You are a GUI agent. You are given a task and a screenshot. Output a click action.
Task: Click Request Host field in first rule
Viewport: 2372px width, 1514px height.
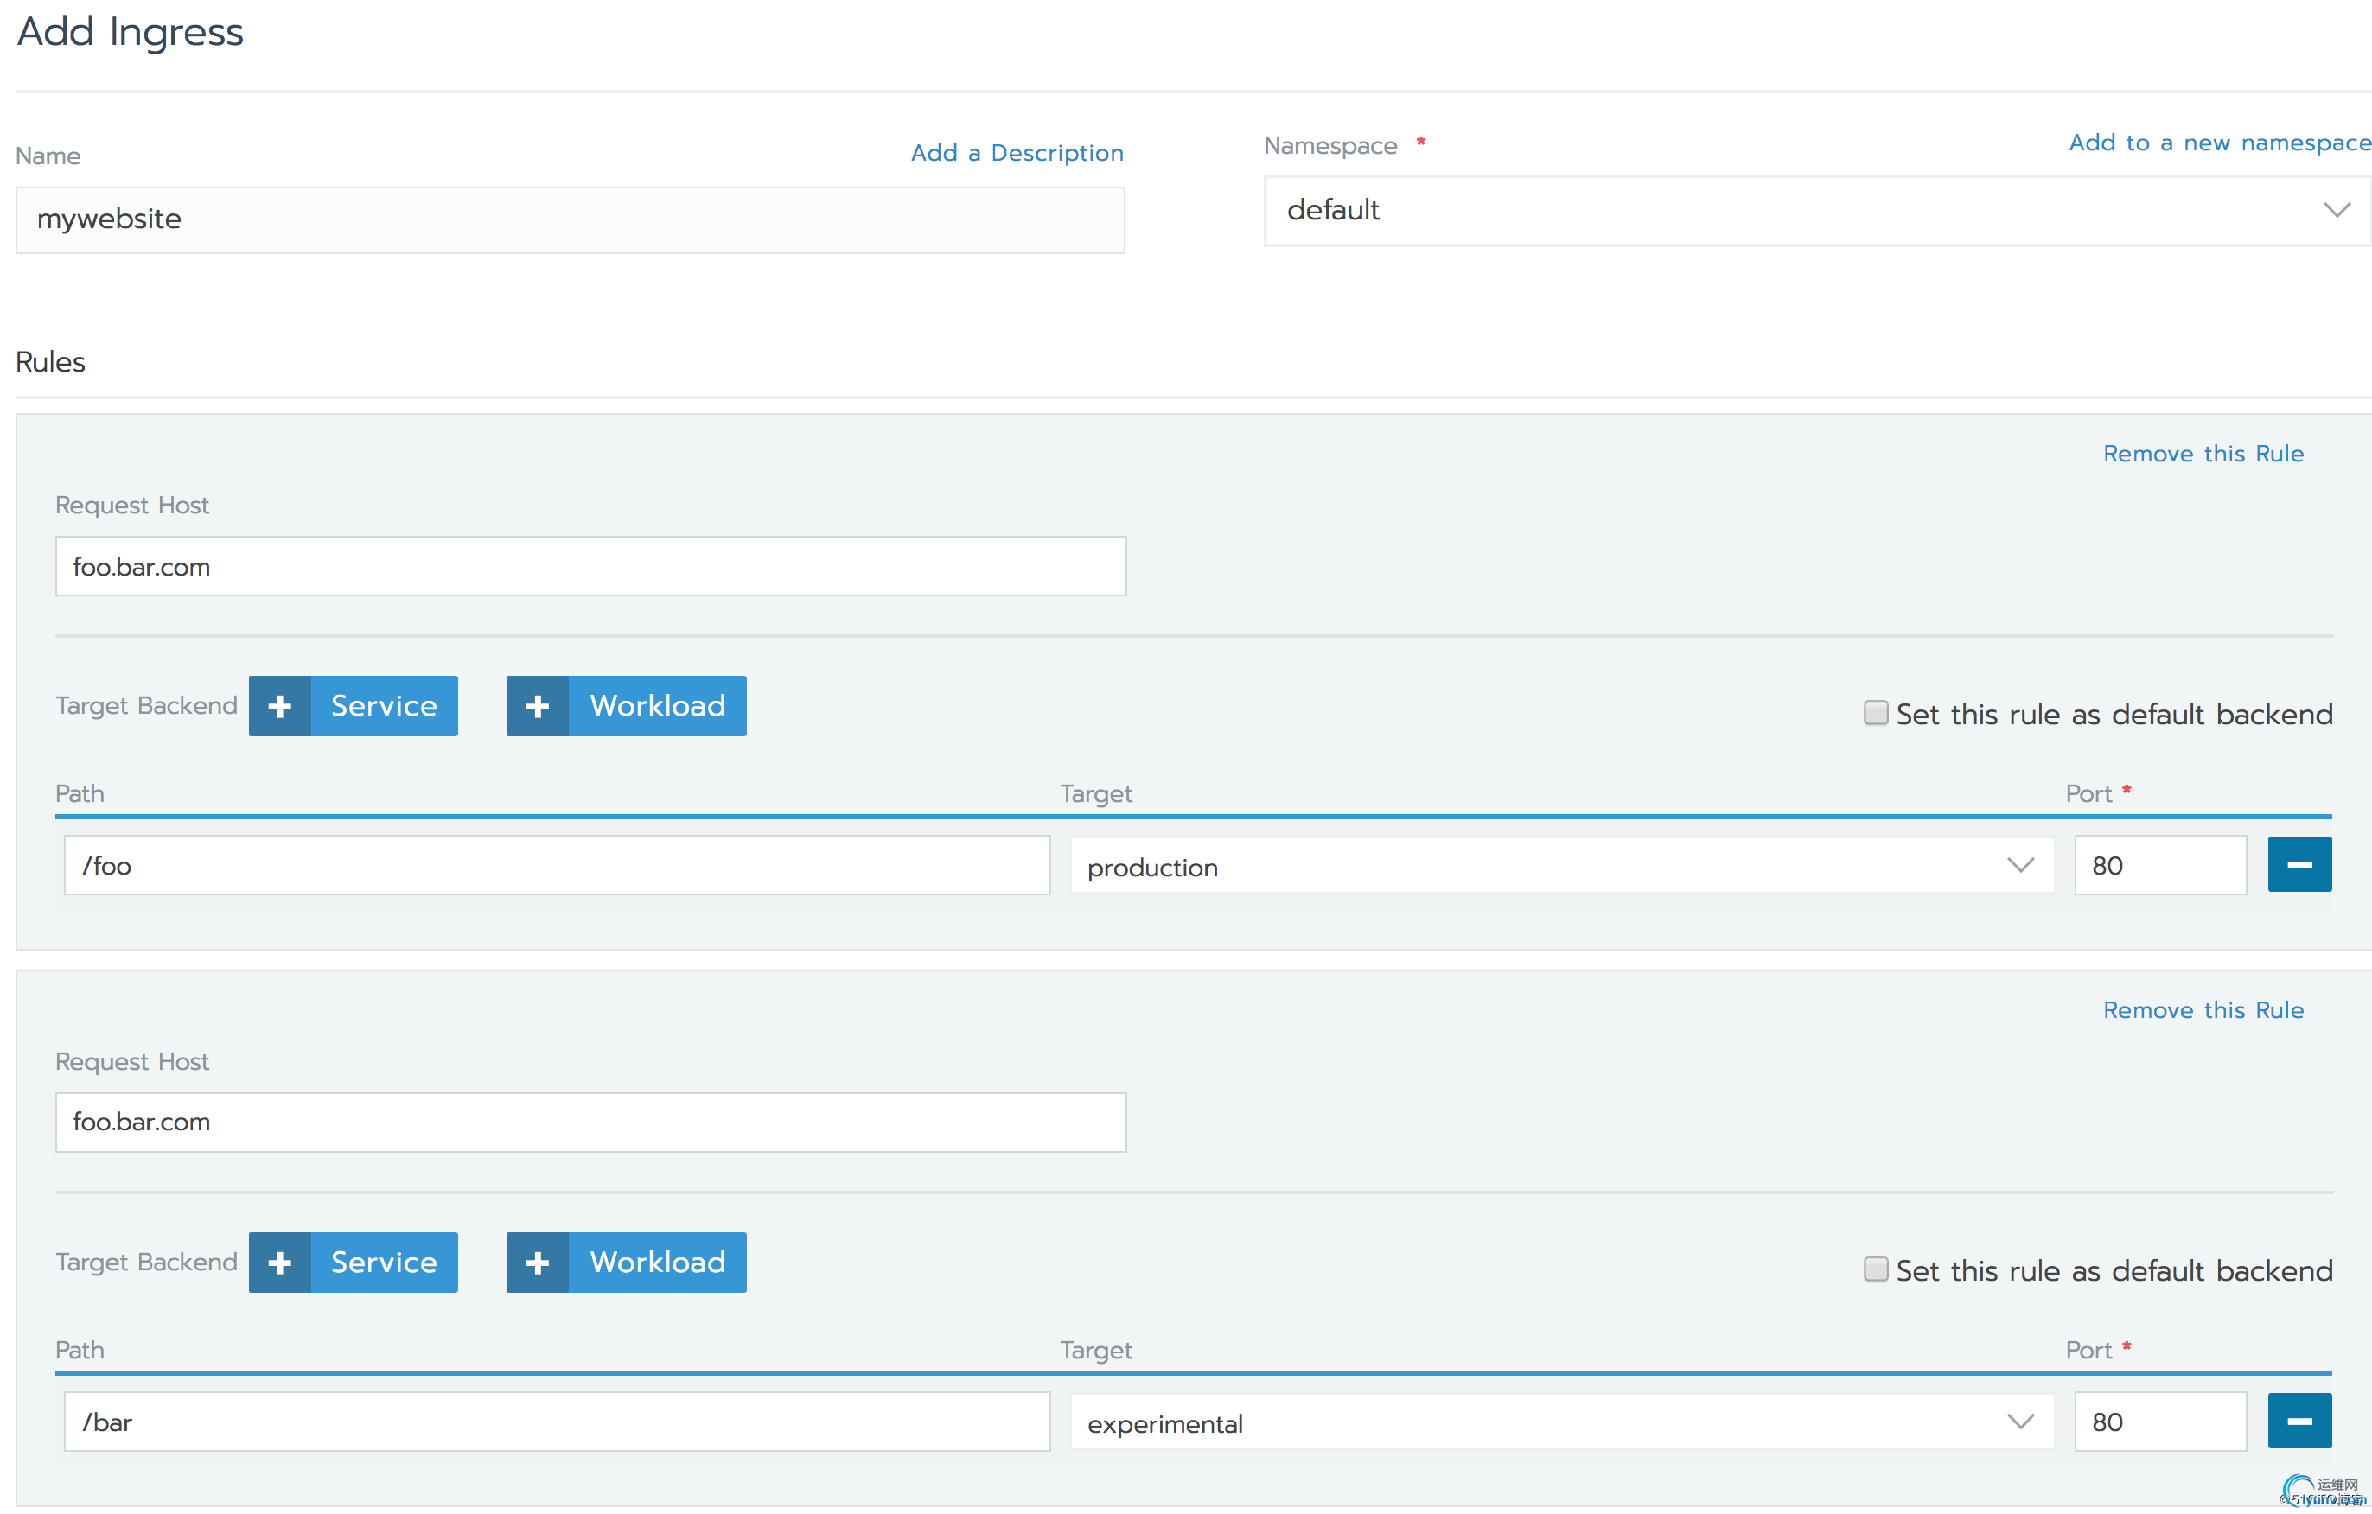click(591, 566)
